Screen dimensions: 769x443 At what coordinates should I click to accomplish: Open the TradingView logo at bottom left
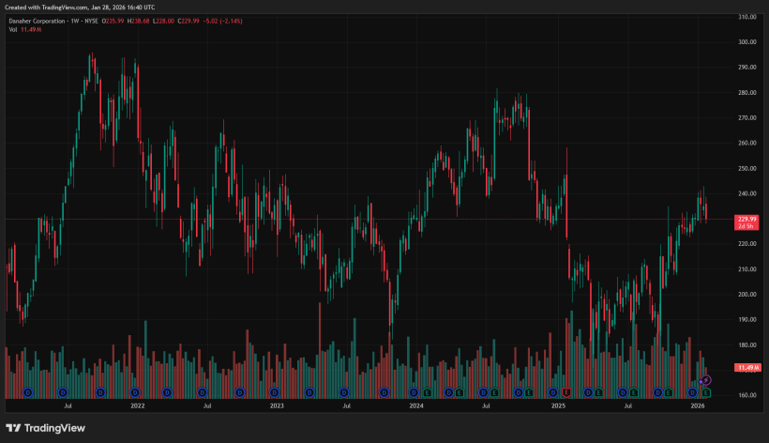tap(45, 428)
